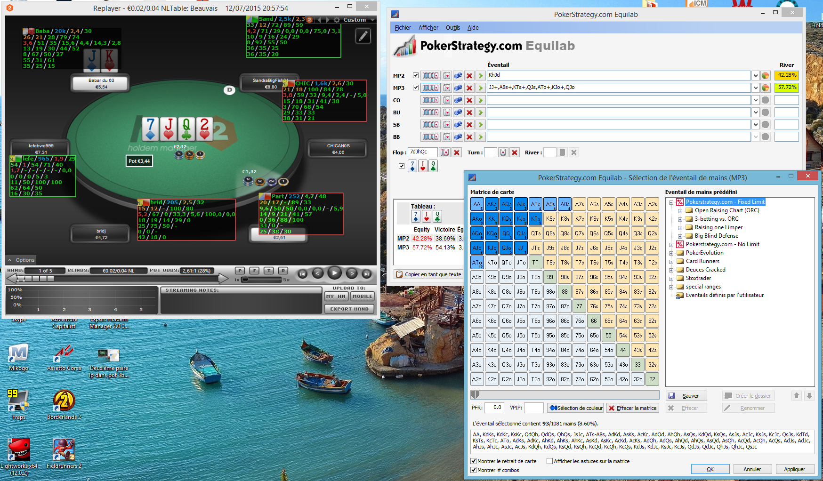Click the green arrow on the MP3 row
The width and height of the screenshot is (823, 481).
(480, 88)
